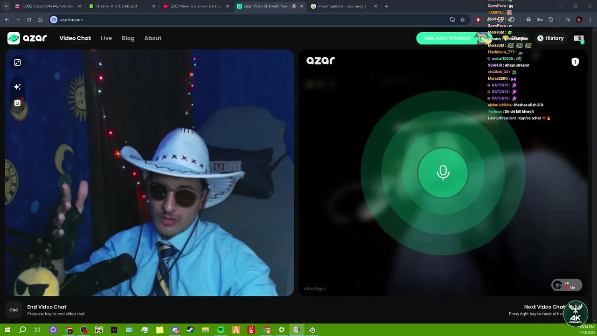
Task: Open the video expand icon on local camera
Action: click(17, 63)
